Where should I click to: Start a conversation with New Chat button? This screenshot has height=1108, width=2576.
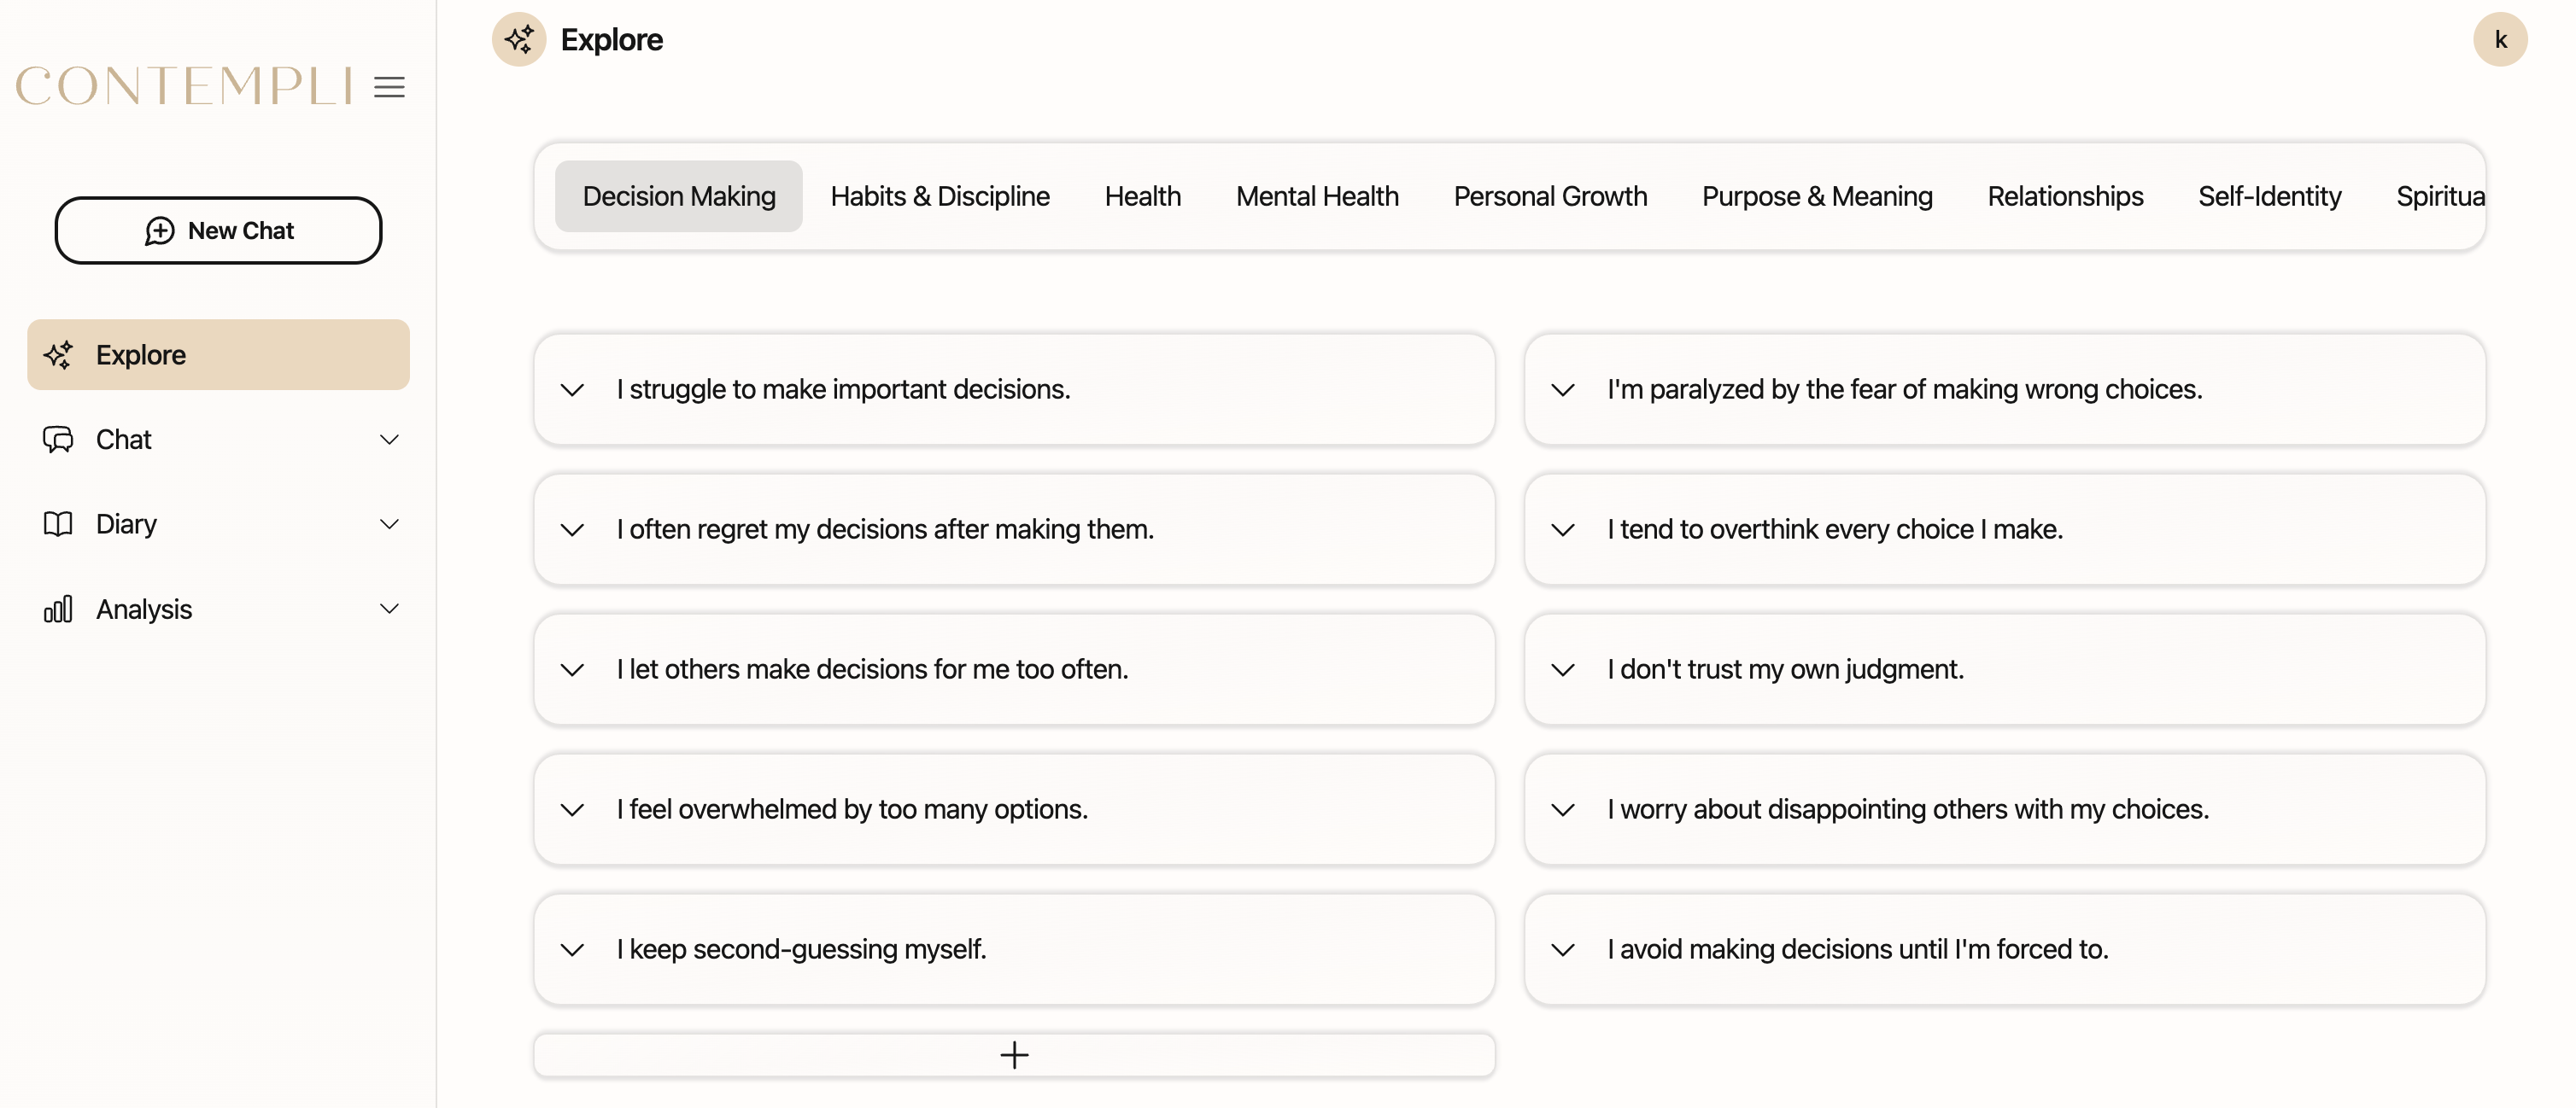tap(218, 230)
